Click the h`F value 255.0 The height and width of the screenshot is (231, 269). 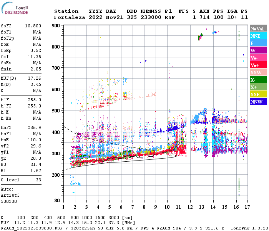coord(34,100)
